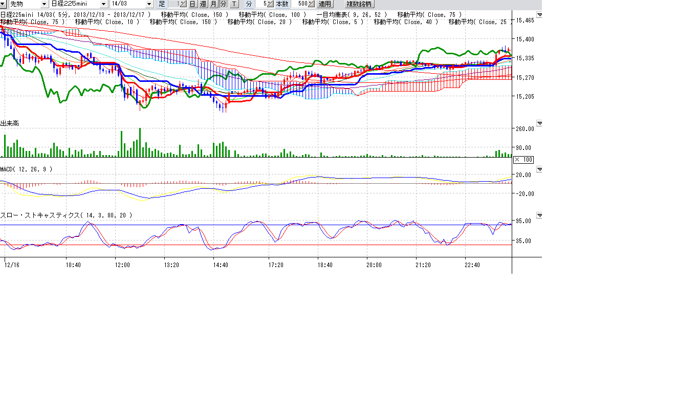Image resolution: width=699 pixels, height=393 pixels.
Task: Switch chart to daily (日) timeframe
Action: [x=192, y=4]
